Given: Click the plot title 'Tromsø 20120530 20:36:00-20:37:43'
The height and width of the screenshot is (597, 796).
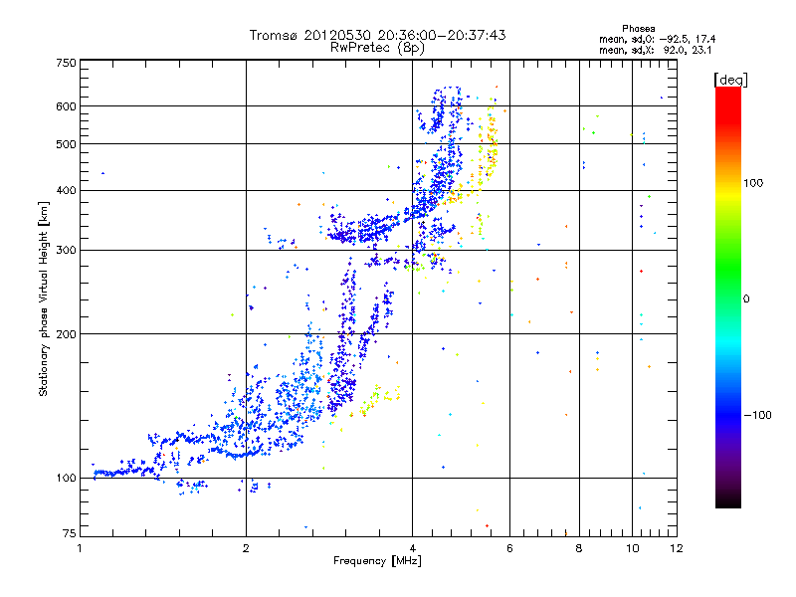Looking at the screenshot, I should click(x=377, y=35).
